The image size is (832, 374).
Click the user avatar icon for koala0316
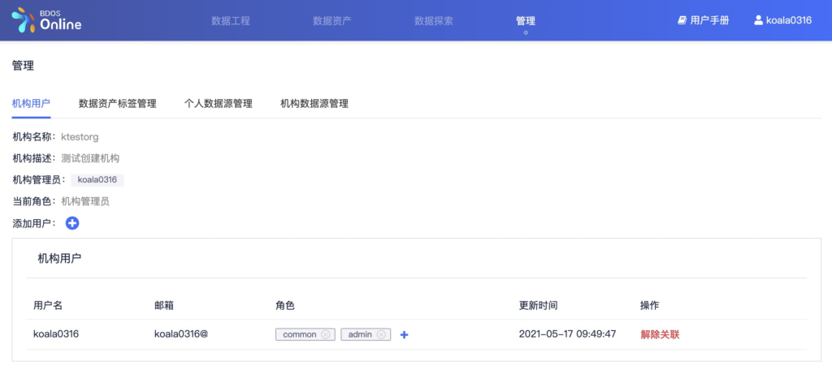tap(759, 20)
